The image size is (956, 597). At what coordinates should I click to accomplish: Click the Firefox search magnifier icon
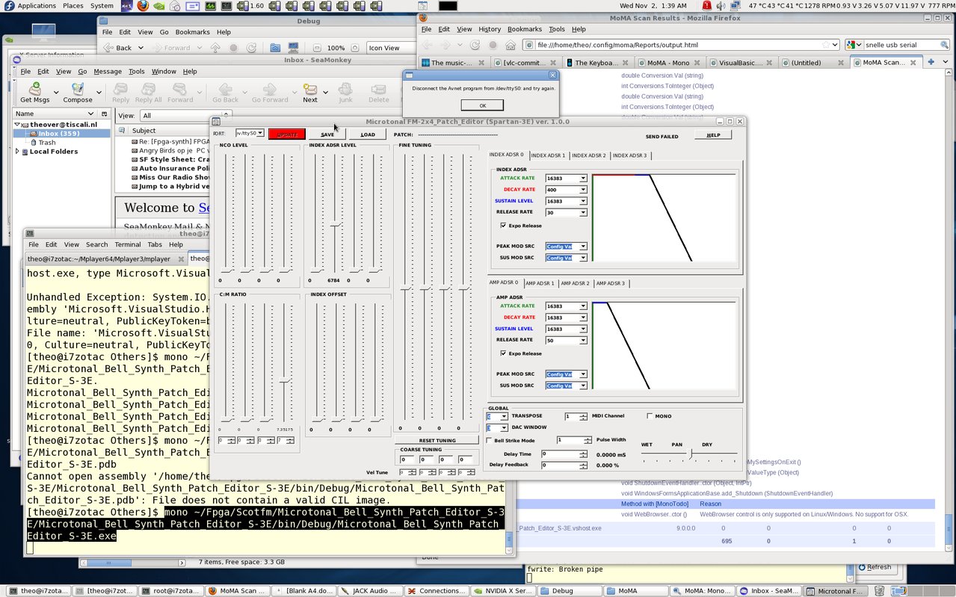pos(943,45)
